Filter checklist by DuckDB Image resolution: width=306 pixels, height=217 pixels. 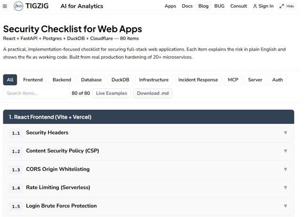pyautogui.click(x=120, y=80)
